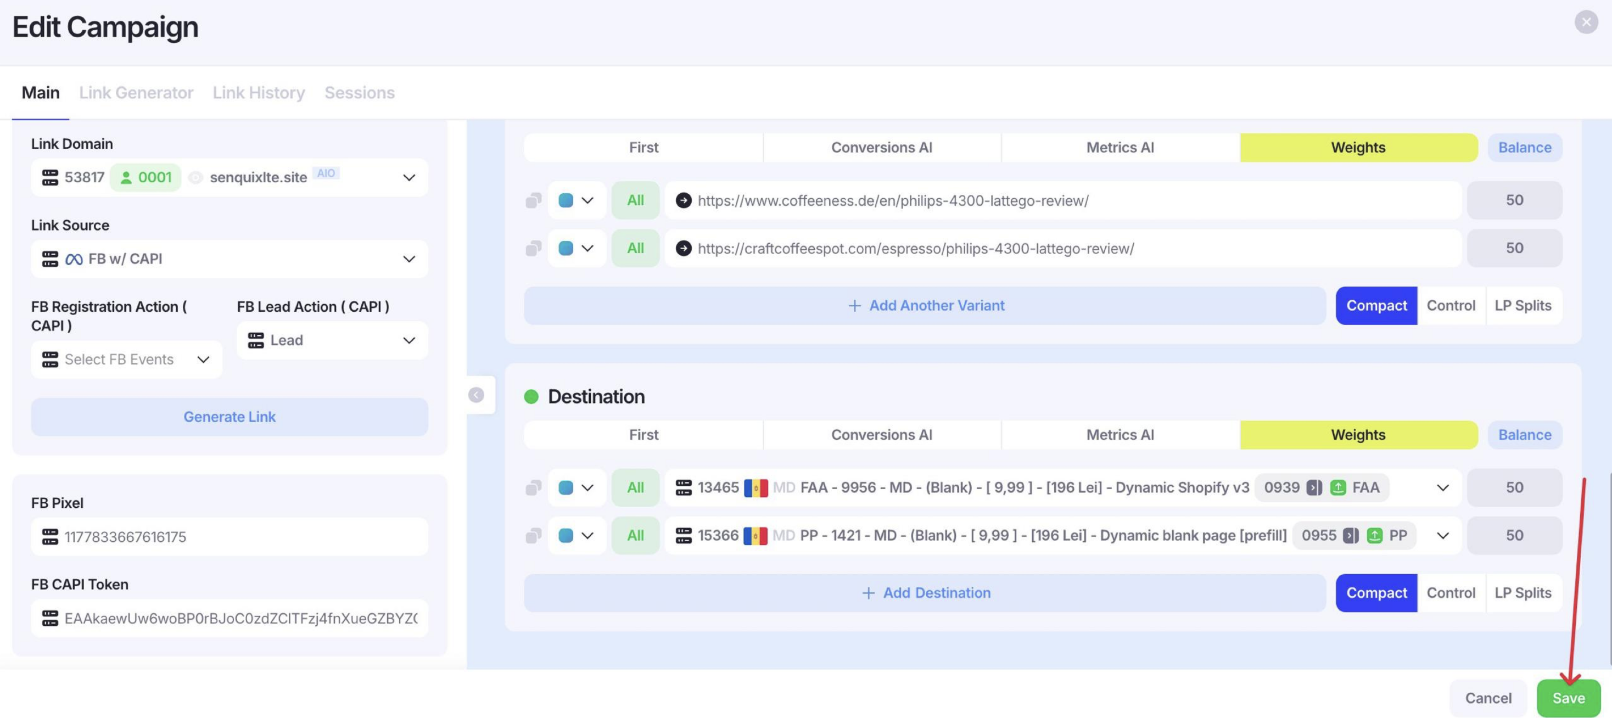Open the Link History tab
Image resolution: width=1612 pixels, height=718 pixels.
(x=259, y=93)
